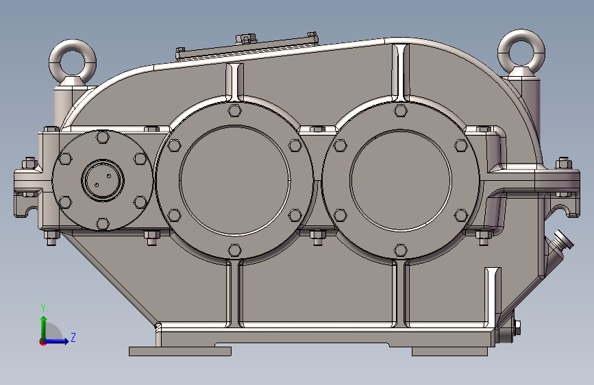Click the green Y axis of the triad
This screenshot has width=594, height=385.
pos(44,328)
